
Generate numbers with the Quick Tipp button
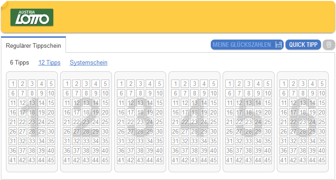tap(303, 45)
